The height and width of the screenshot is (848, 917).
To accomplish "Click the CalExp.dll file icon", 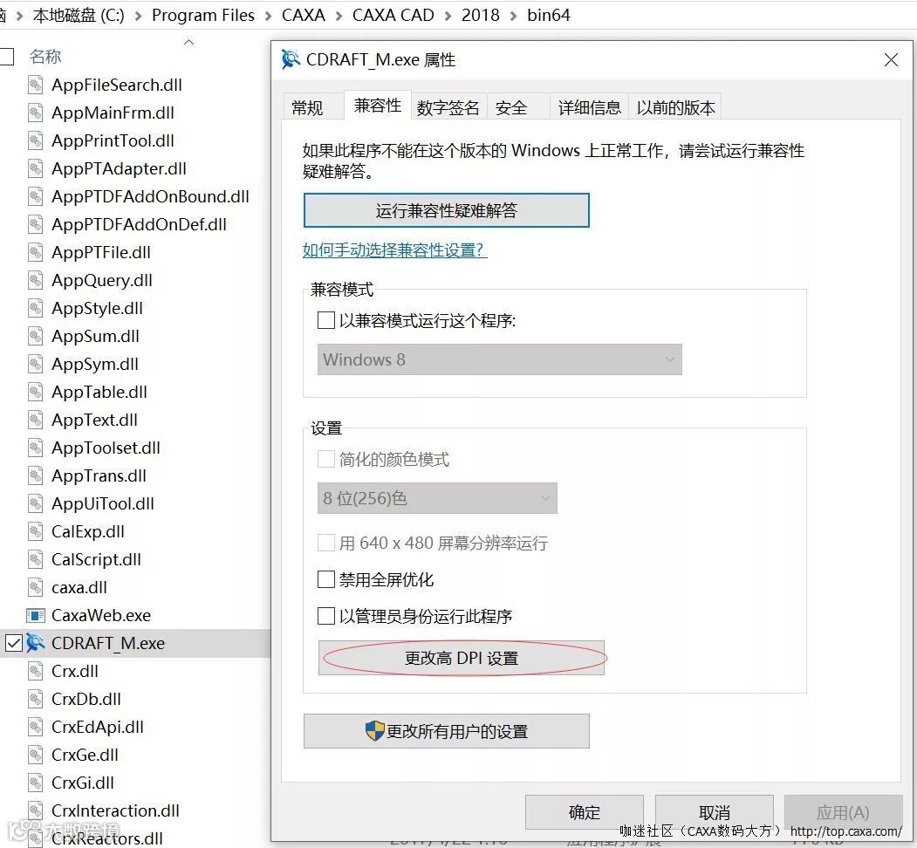I will click(36, 531).
